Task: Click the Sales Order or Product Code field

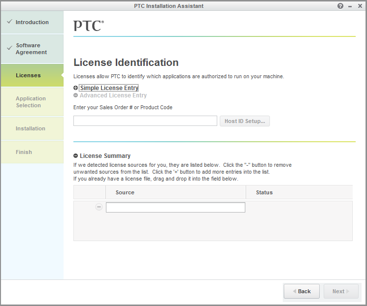Action: tap(145, 121)
